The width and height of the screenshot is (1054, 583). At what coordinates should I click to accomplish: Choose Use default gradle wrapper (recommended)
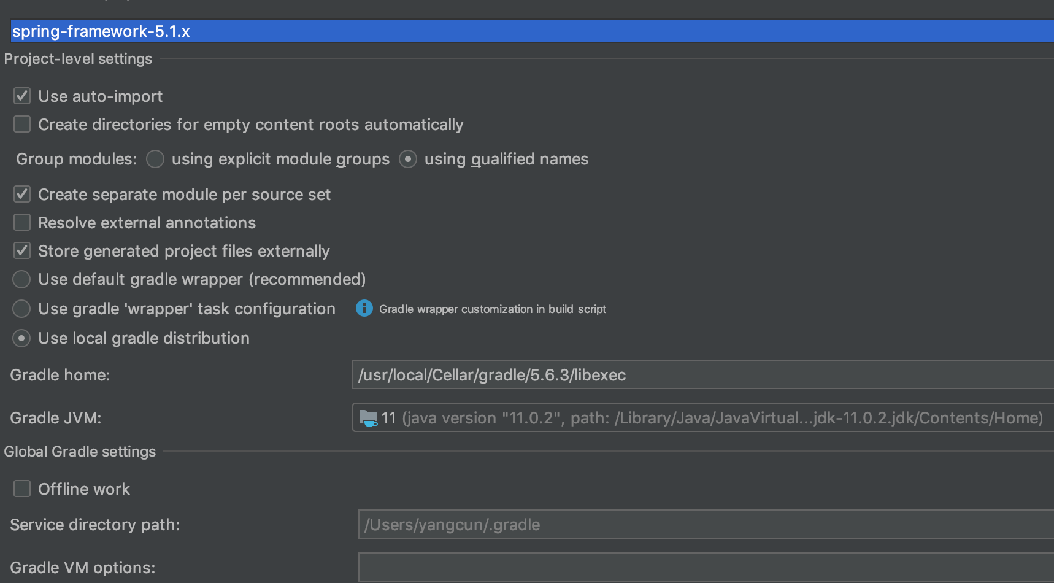coord(21,279)
